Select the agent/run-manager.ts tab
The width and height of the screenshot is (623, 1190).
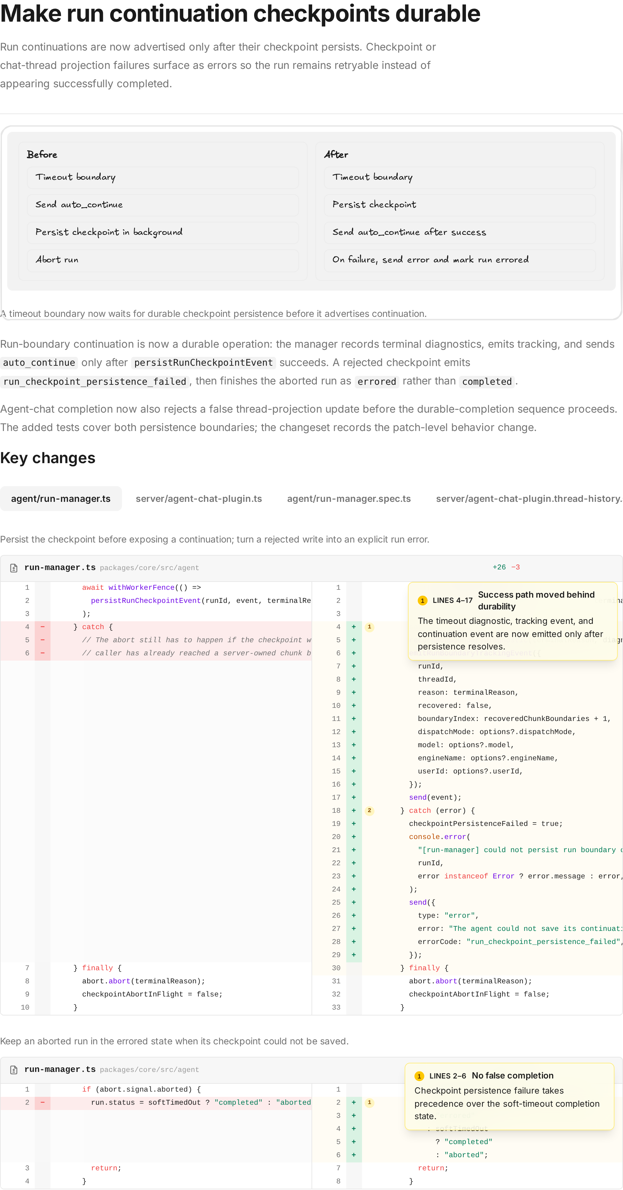pos(61,499)
